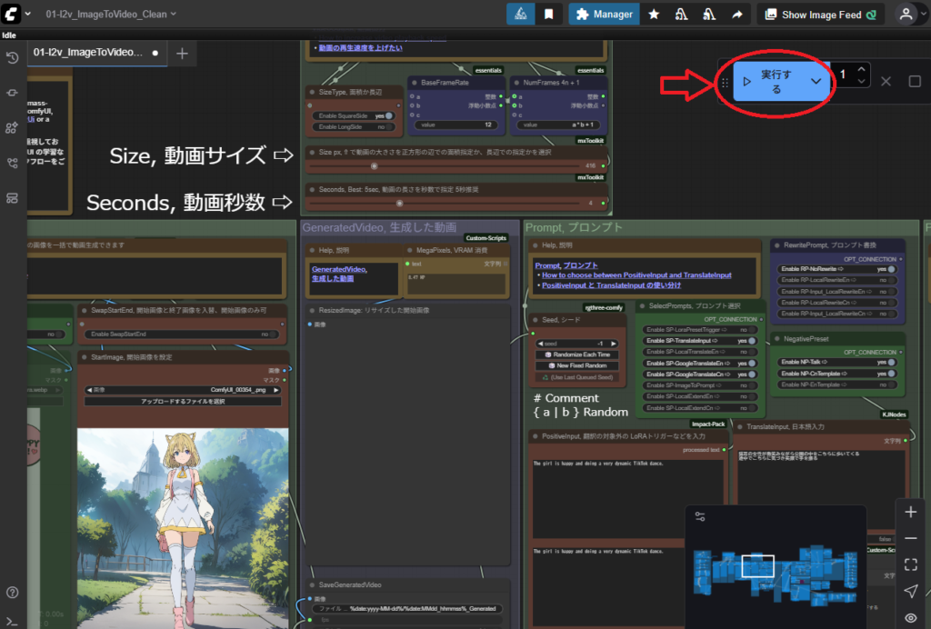Select next image with StartImage right arrow
This screenshot has width=931, height=629.
[x=275, y=390]
